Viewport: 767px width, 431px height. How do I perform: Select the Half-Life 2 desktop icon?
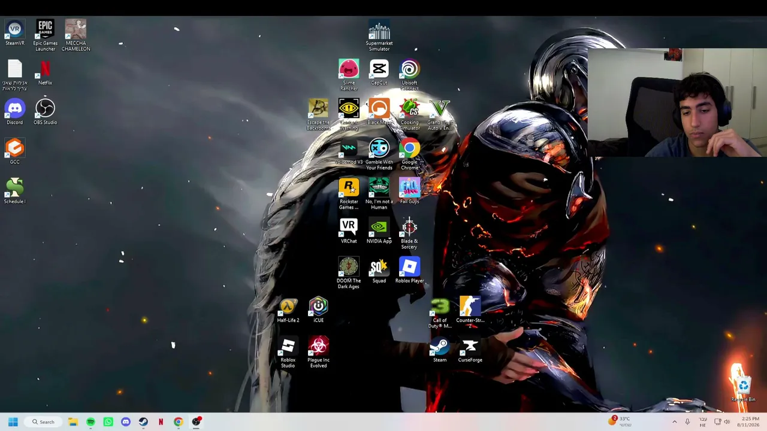[288, 309]
